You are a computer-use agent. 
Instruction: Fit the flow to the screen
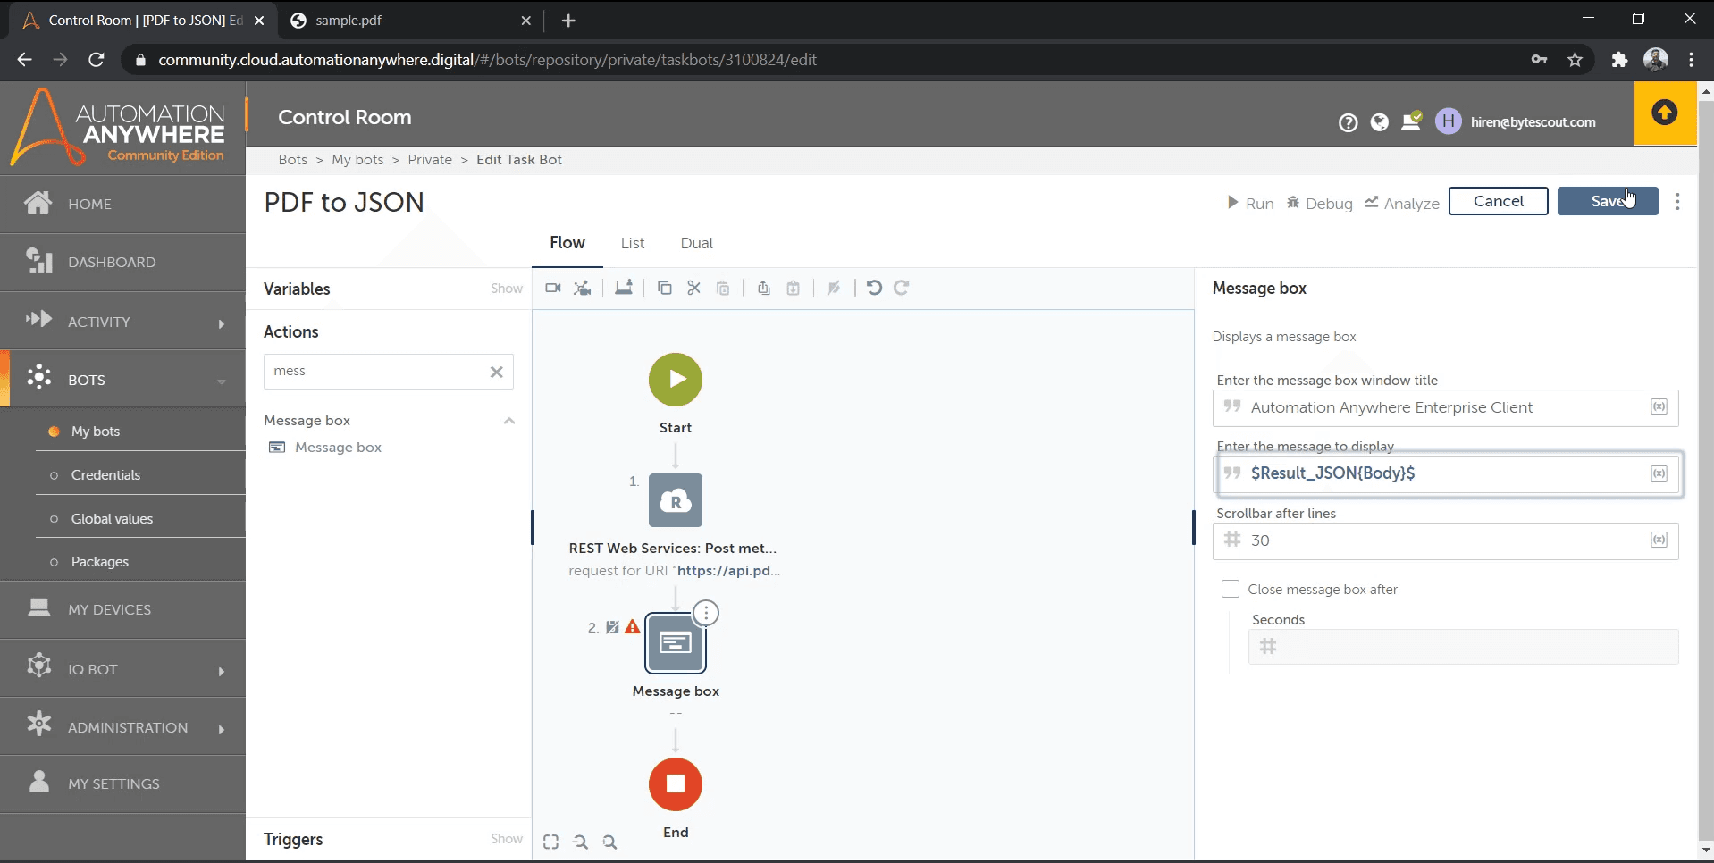pos(550,841)
